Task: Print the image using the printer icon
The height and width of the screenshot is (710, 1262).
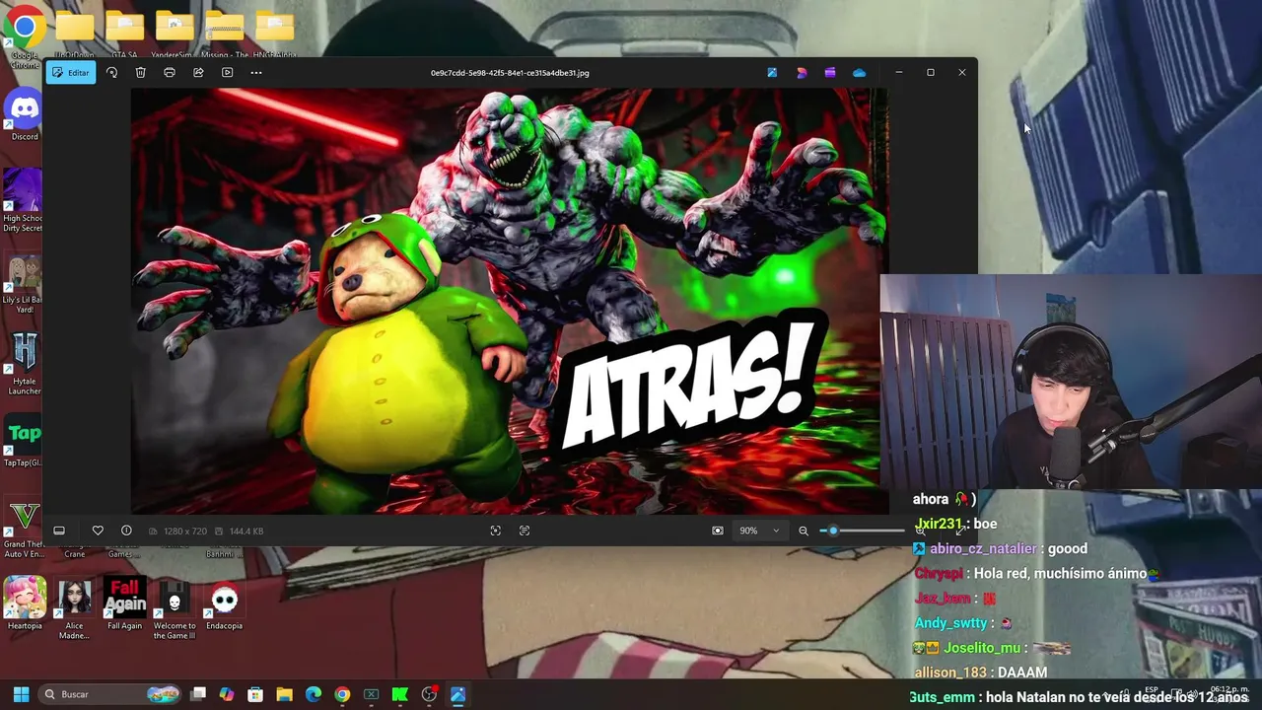Action: tap(170, 72)
